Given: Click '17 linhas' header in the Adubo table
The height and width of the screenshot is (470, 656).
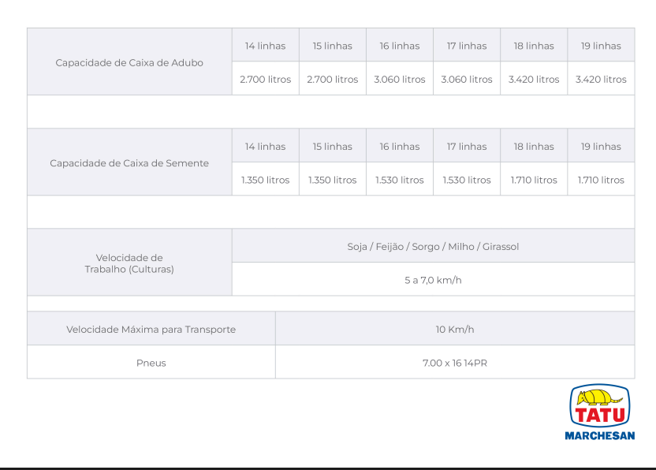Looking at the screenshot, I should (467, 46).
